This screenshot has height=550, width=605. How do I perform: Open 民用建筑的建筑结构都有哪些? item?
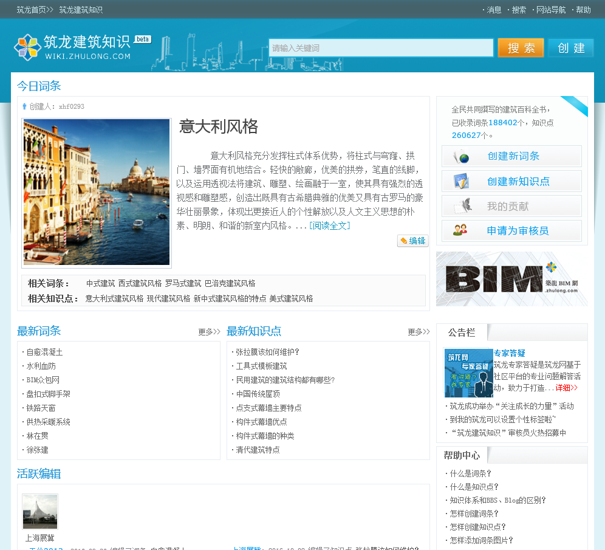(x=285, y=380)
